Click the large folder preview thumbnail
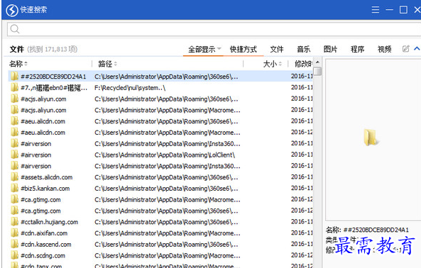This screenshot has width=421, height=268. 371,138
